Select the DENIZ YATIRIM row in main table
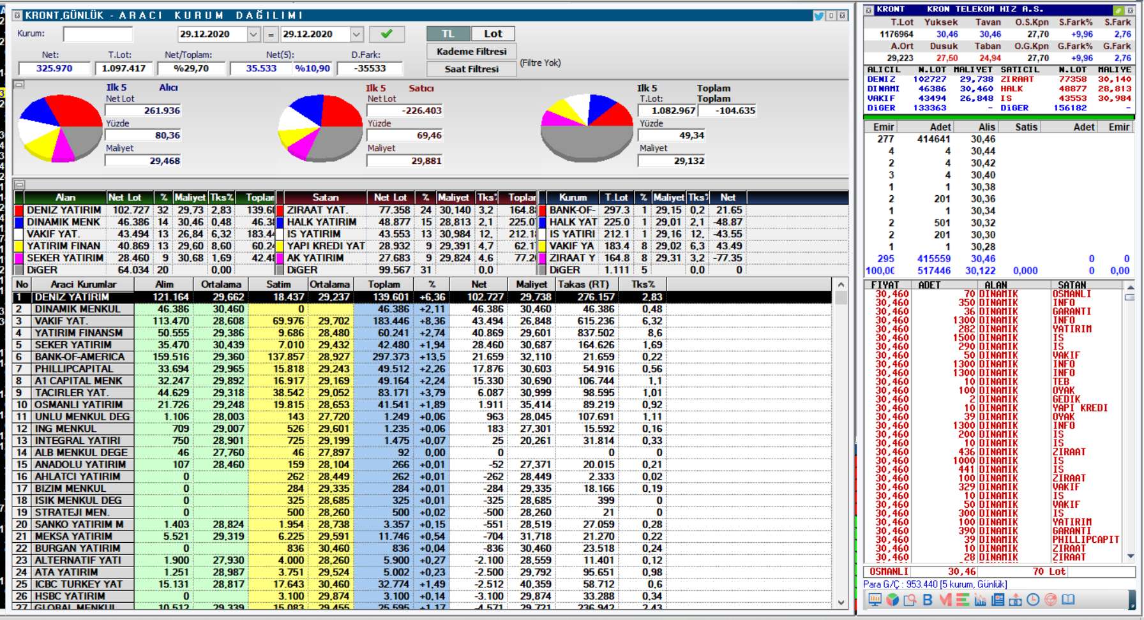The image size is (1144, 620). (421, 297)
